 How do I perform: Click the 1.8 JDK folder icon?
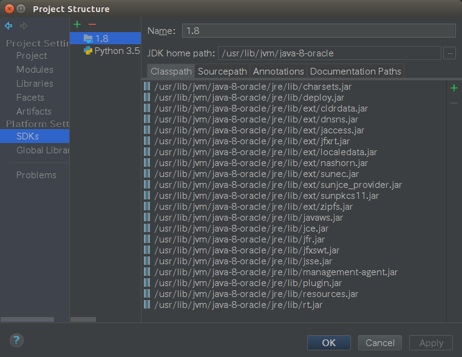(x=88, y=39)
